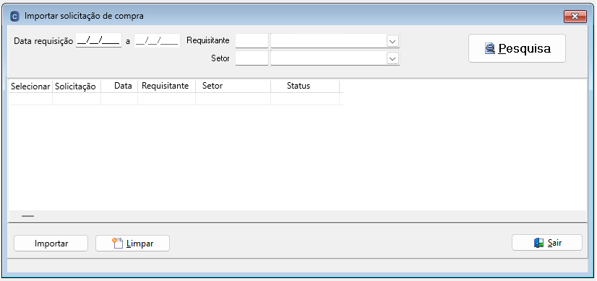Click the Requisitante name combo box
This screenshot has height=281, width=597.
pos(335,40)
